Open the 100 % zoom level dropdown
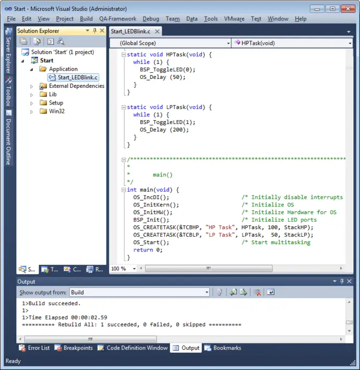360x370 pixels. (134, 269)
